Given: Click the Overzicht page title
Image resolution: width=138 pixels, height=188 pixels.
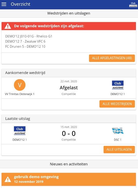Looking at the screenshot, I should coord(20,4).
